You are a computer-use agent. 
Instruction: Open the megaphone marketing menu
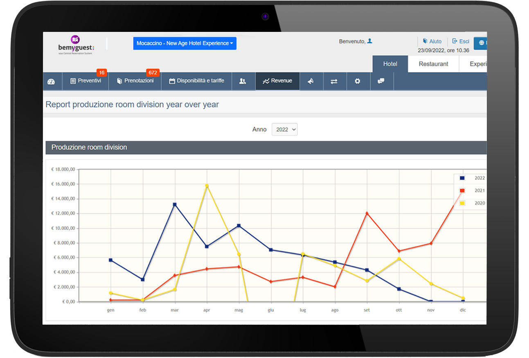click(311, 81)
